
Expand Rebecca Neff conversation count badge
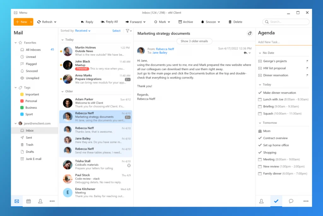(x=128, y=117)
